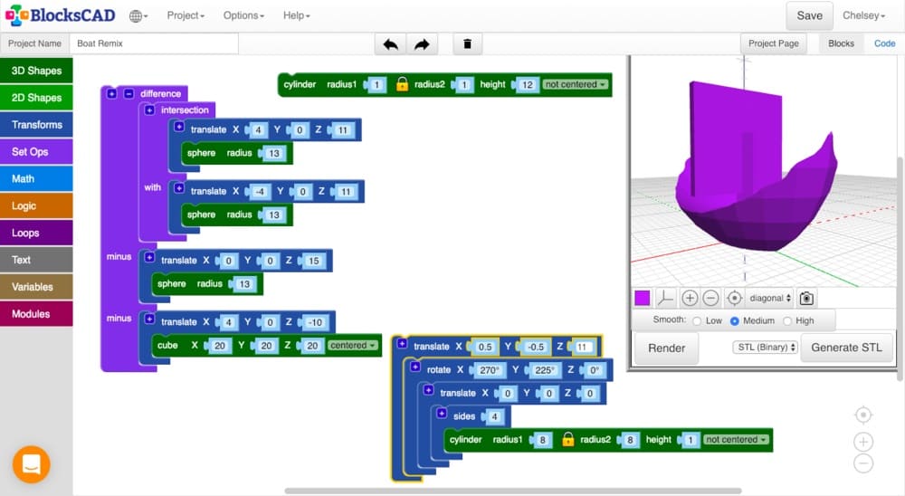Center the workspace with crosshair icon

pyautogui.click(x=863, y=415)
